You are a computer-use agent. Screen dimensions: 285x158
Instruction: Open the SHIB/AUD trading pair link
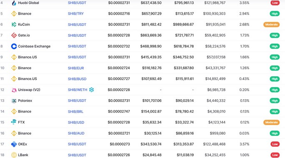tap(76, 133)
